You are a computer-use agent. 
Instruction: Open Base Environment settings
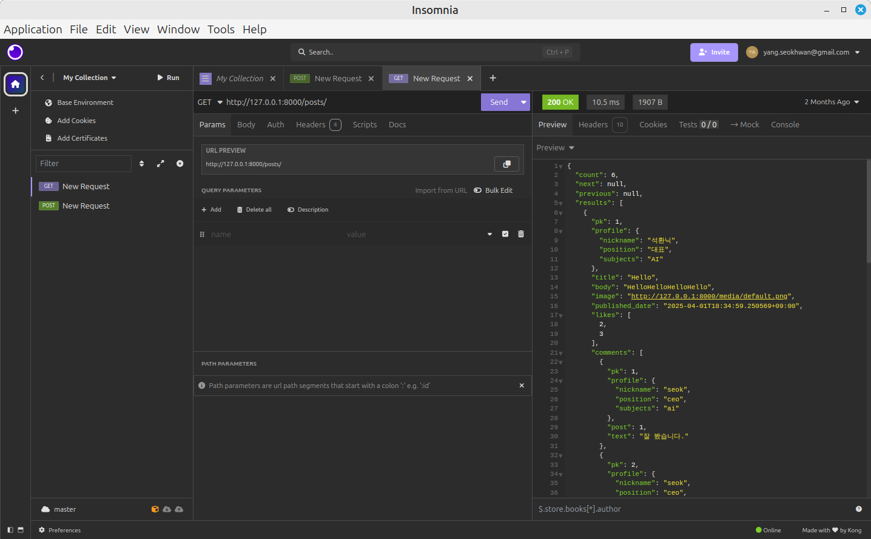coord(79,102)
